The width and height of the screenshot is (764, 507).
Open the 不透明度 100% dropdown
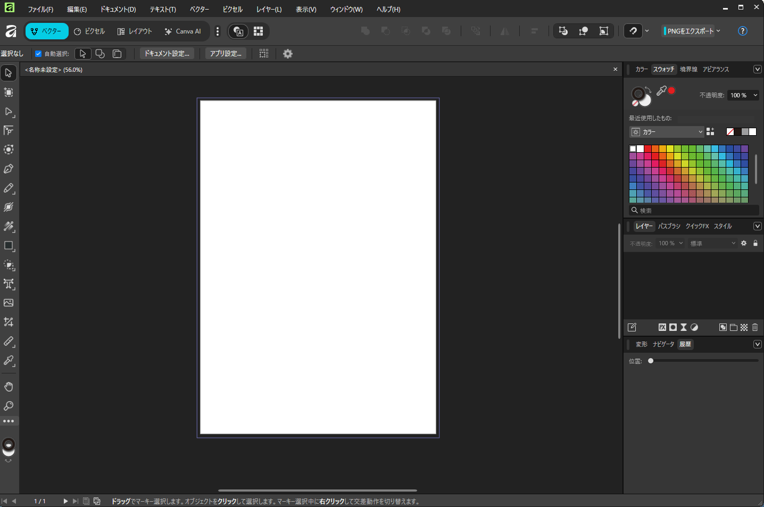[743, 95]
